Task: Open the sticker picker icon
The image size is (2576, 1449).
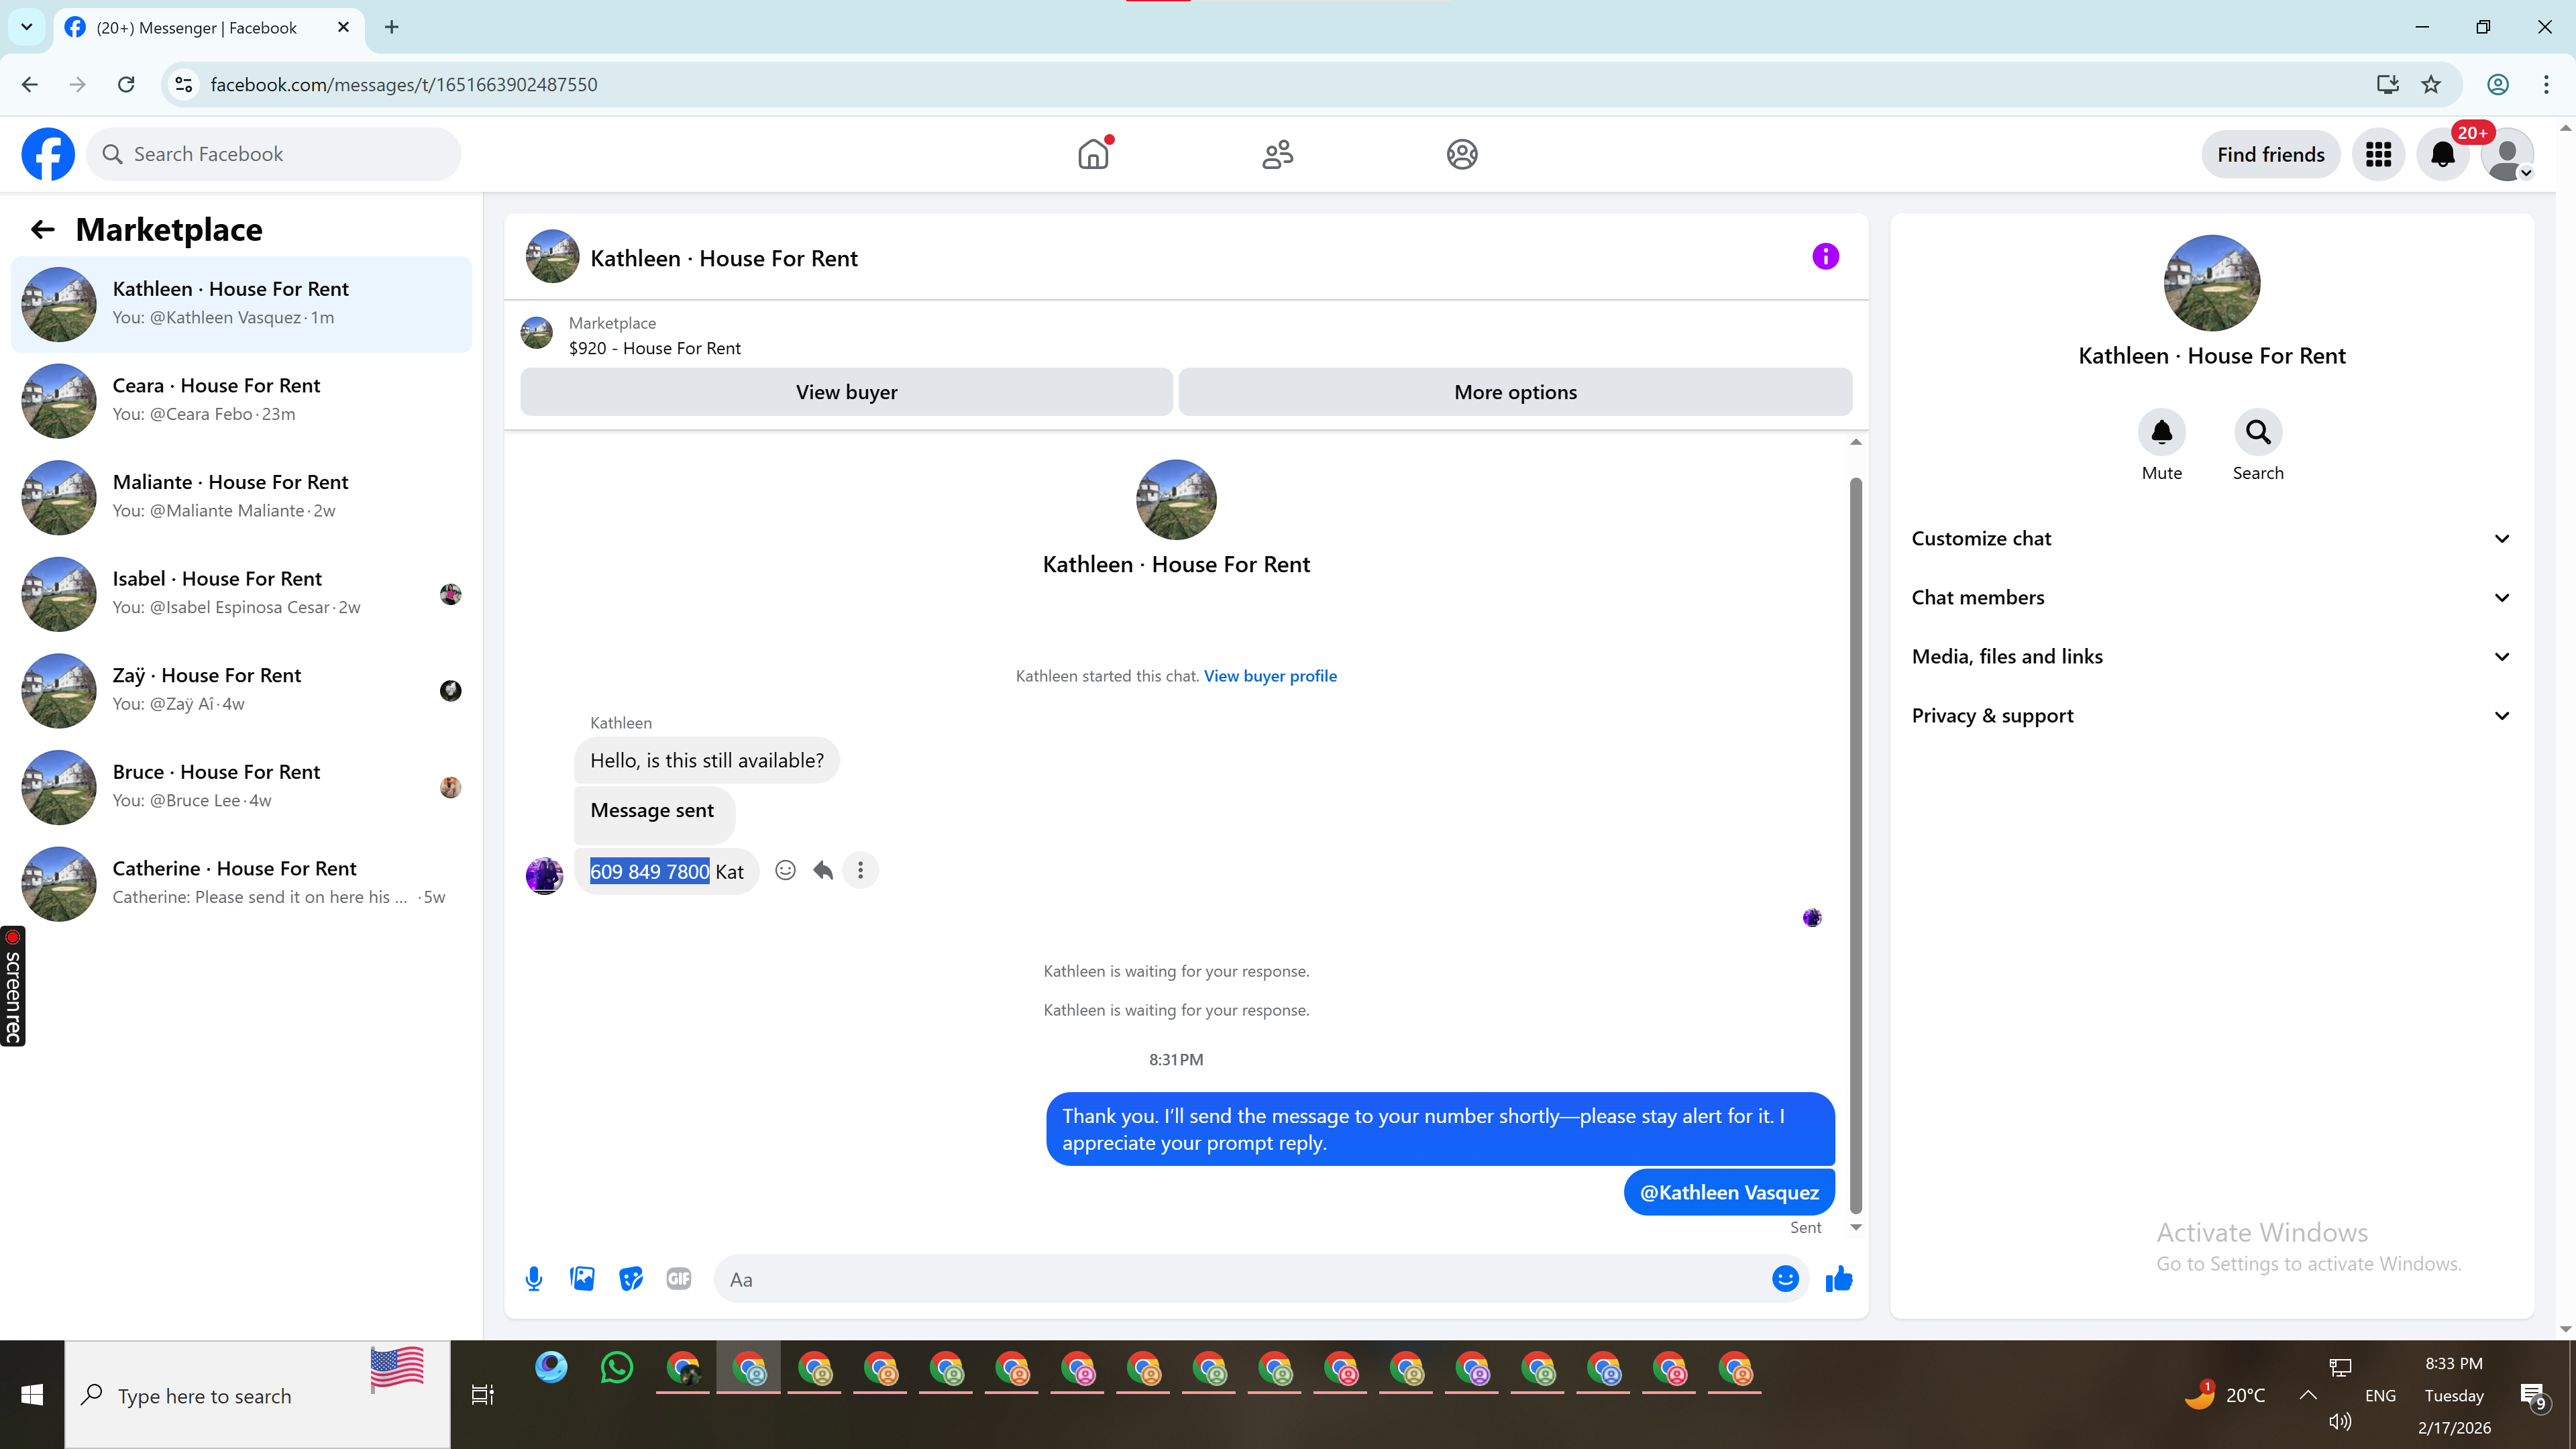Action: coord(630,1279)
